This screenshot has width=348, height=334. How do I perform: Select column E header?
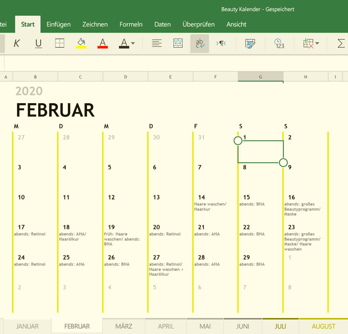[x=171, y=77]
